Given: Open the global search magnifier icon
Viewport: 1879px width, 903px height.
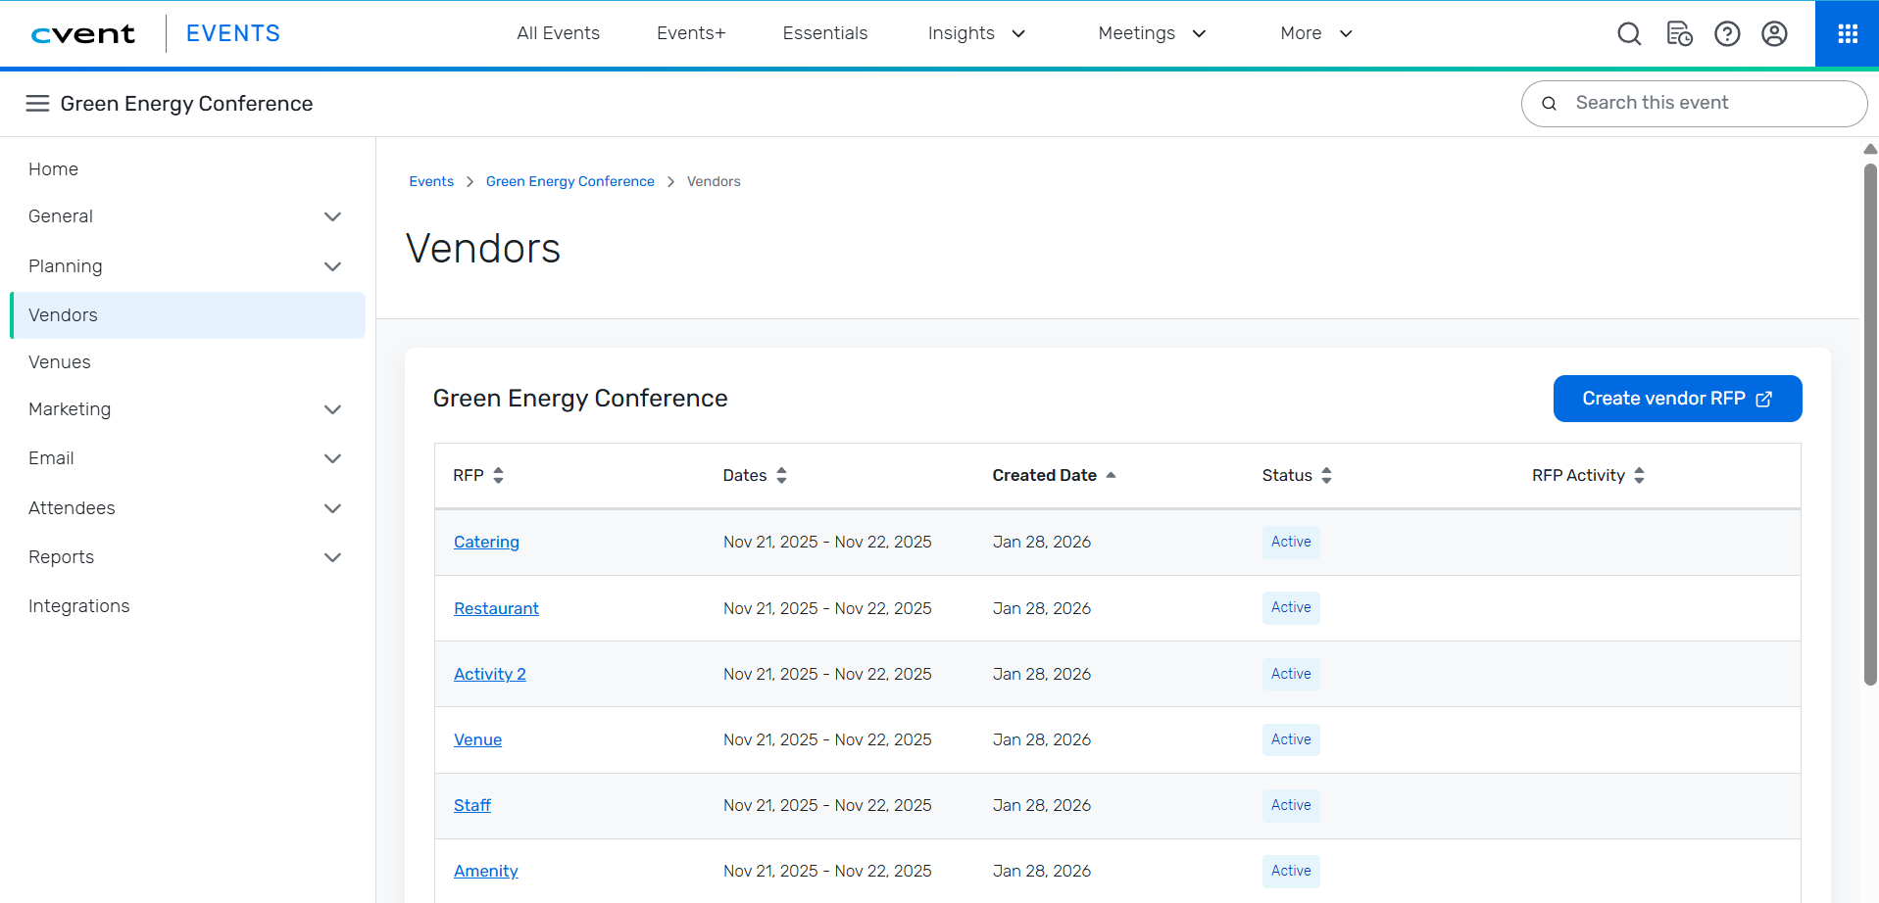Looking at the screenshot, I should (x=1629, y=33).
